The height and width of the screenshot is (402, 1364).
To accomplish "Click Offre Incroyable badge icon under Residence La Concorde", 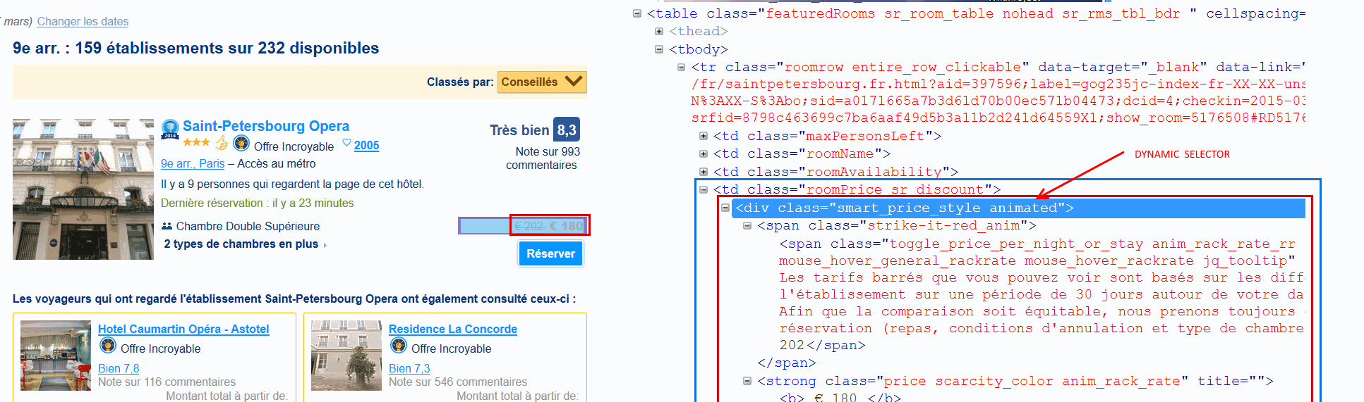I will click(399, 345).
